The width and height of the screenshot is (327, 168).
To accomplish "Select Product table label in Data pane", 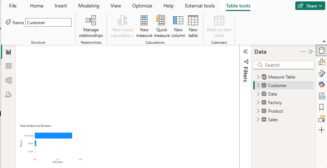I will pos(275,111).
